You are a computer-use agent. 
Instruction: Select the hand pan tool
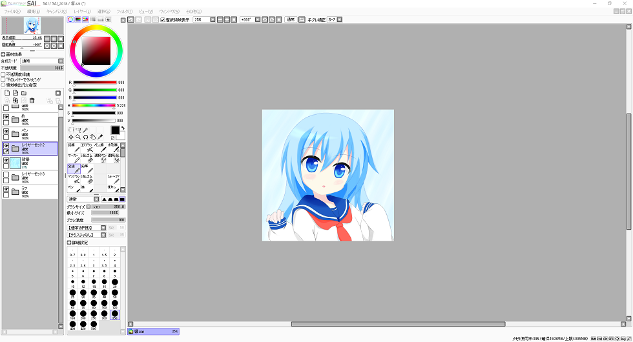93,137
